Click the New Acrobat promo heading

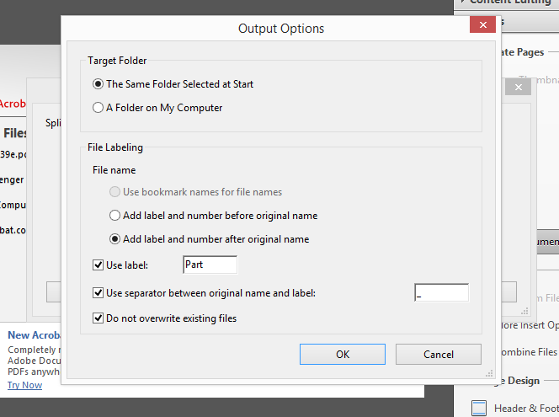click(35, 335)
